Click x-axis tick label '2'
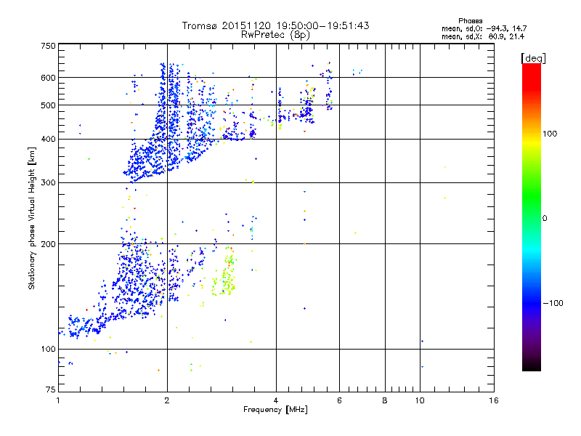The height and width of the screenshot is (436, 581). 167,400
